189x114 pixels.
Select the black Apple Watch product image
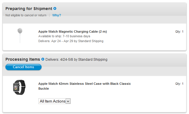(x=19, y=87)
